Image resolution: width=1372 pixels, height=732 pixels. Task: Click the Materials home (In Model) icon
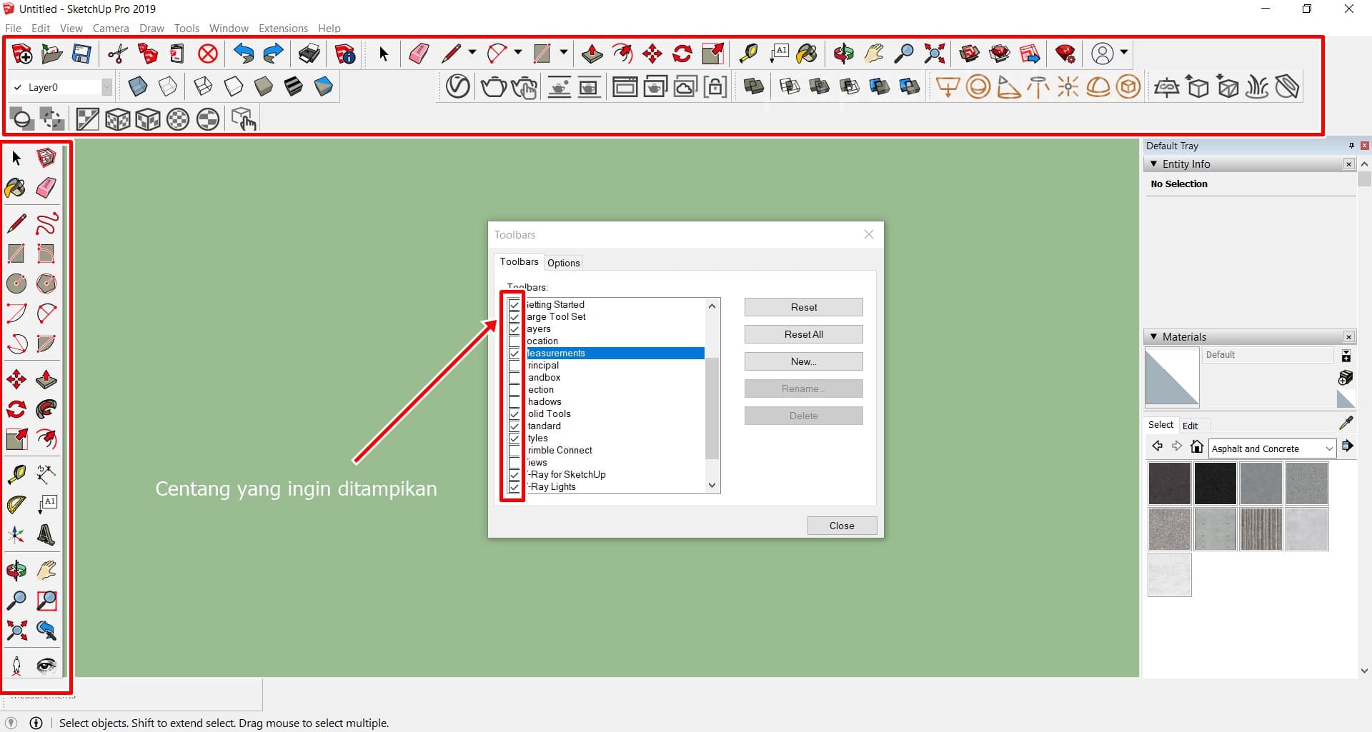coord(1197,447)
